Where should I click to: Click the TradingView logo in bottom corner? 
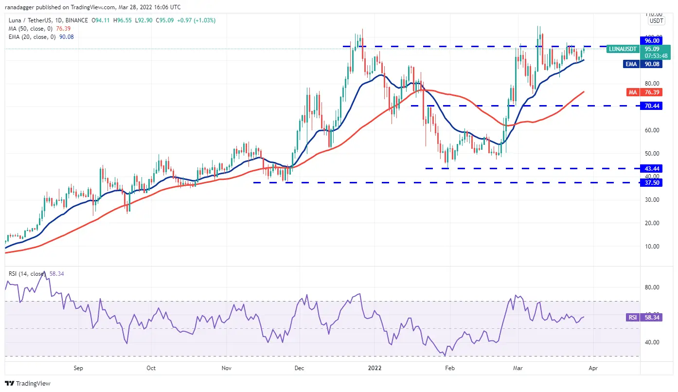[x=28, y=383]
